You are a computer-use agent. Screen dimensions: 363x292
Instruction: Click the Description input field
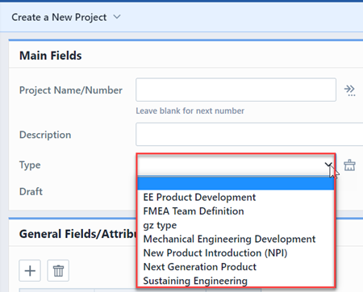click(249, 134)
